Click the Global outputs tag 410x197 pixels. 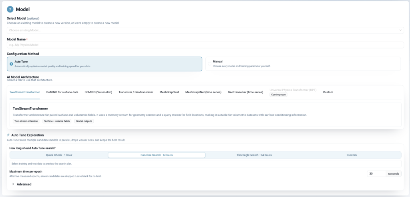84,121
